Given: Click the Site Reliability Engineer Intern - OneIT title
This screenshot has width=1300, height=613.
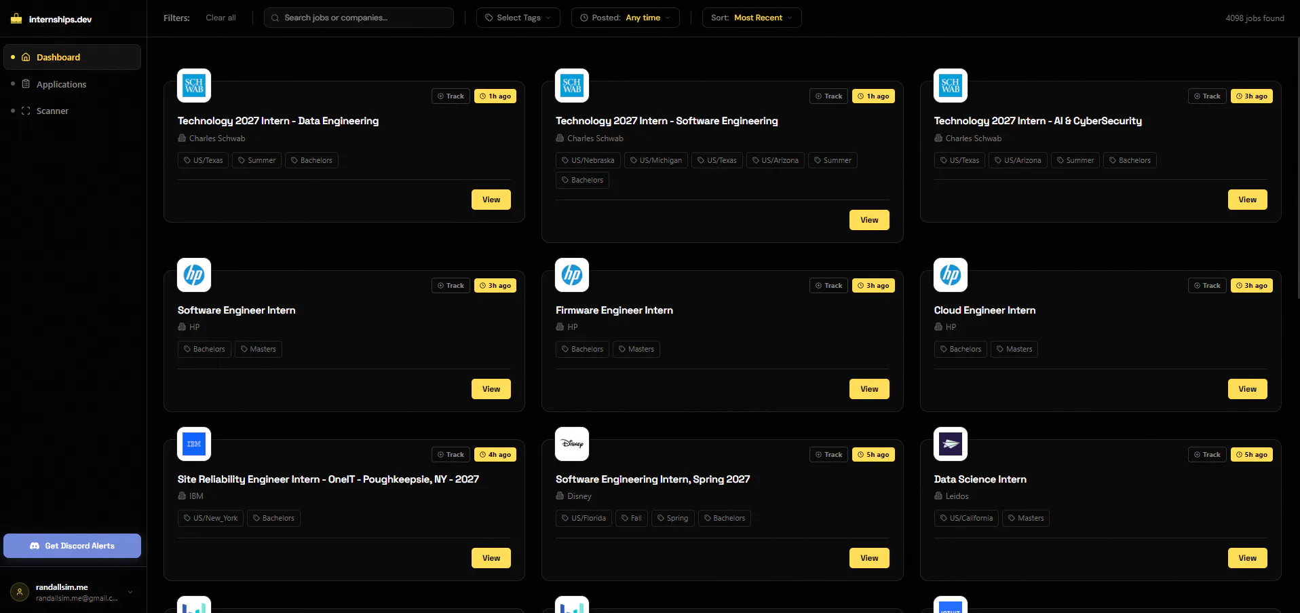Looking at the screenshot, I should coord(328,479).
